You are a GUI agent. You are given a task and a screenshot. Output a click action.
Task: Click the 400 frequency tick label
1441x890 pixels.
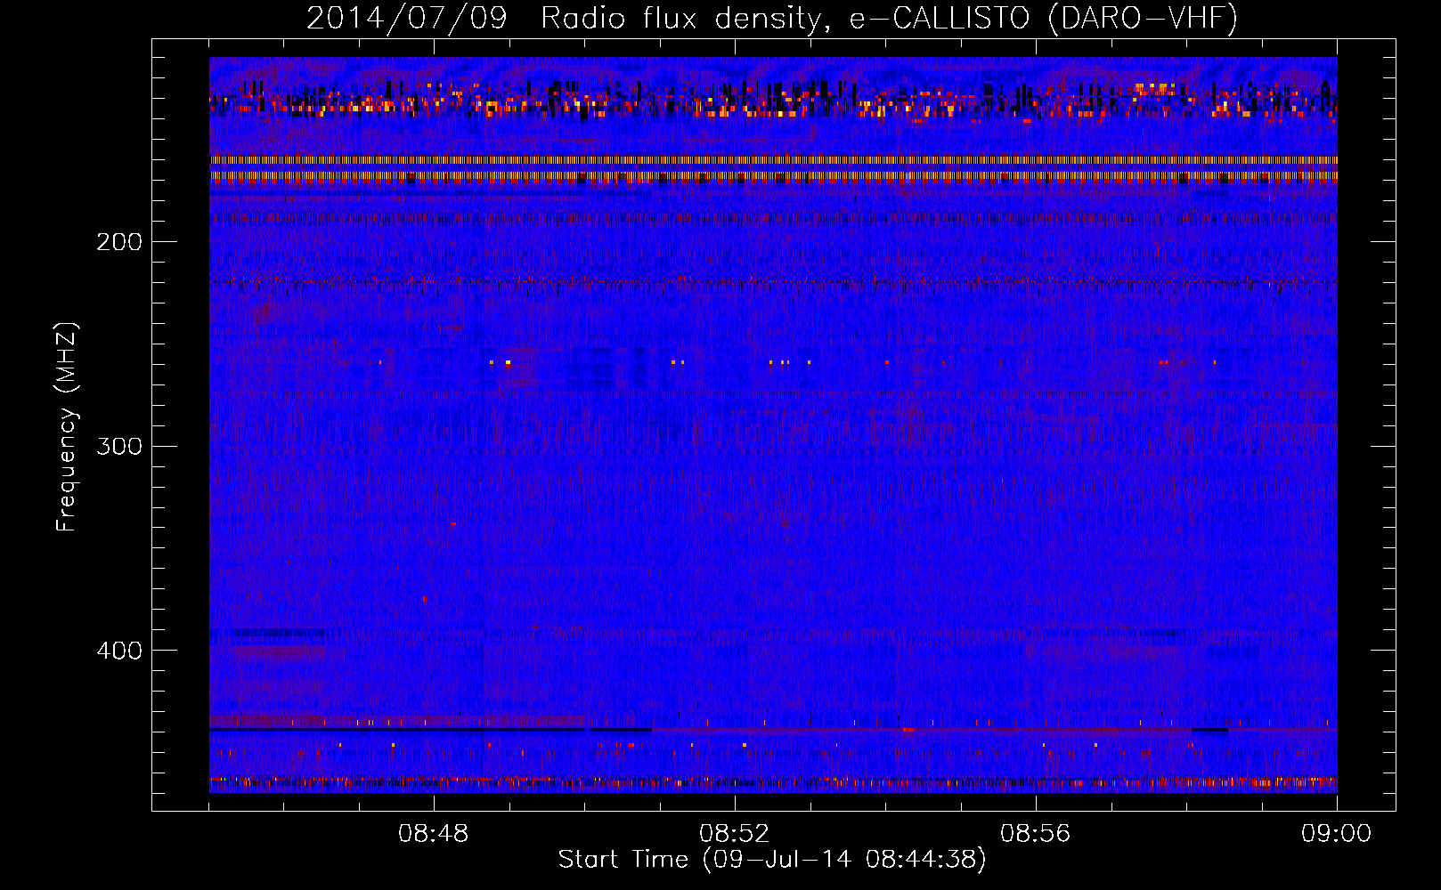[119, 651]
